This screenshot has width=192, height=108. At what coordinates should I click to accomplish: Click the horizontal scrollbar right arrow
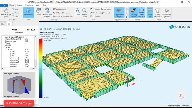pyautogui.click(x=34, y=69)
